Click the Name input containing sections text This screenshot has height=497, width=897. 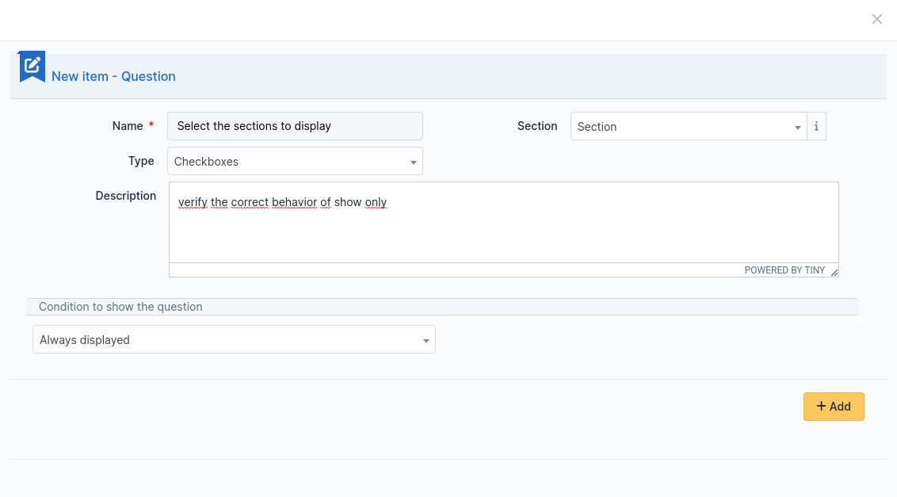coord(294,125)
